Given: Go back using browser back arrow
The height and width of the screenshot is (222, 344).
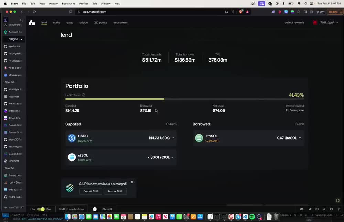Looking at the screenshot, I should [22, 12].
